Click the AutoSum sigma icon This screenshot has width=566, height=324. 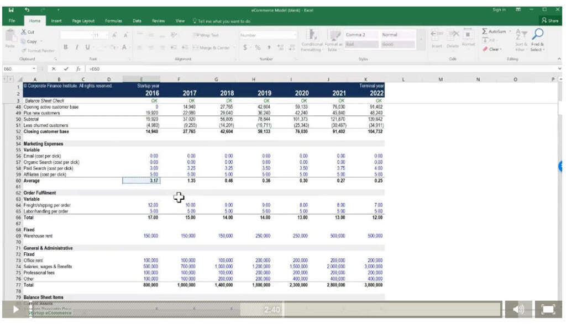[x=485, y=32]
